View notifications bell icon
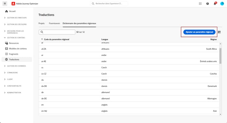The image size is (227, 123). click(x=215, y=4)
